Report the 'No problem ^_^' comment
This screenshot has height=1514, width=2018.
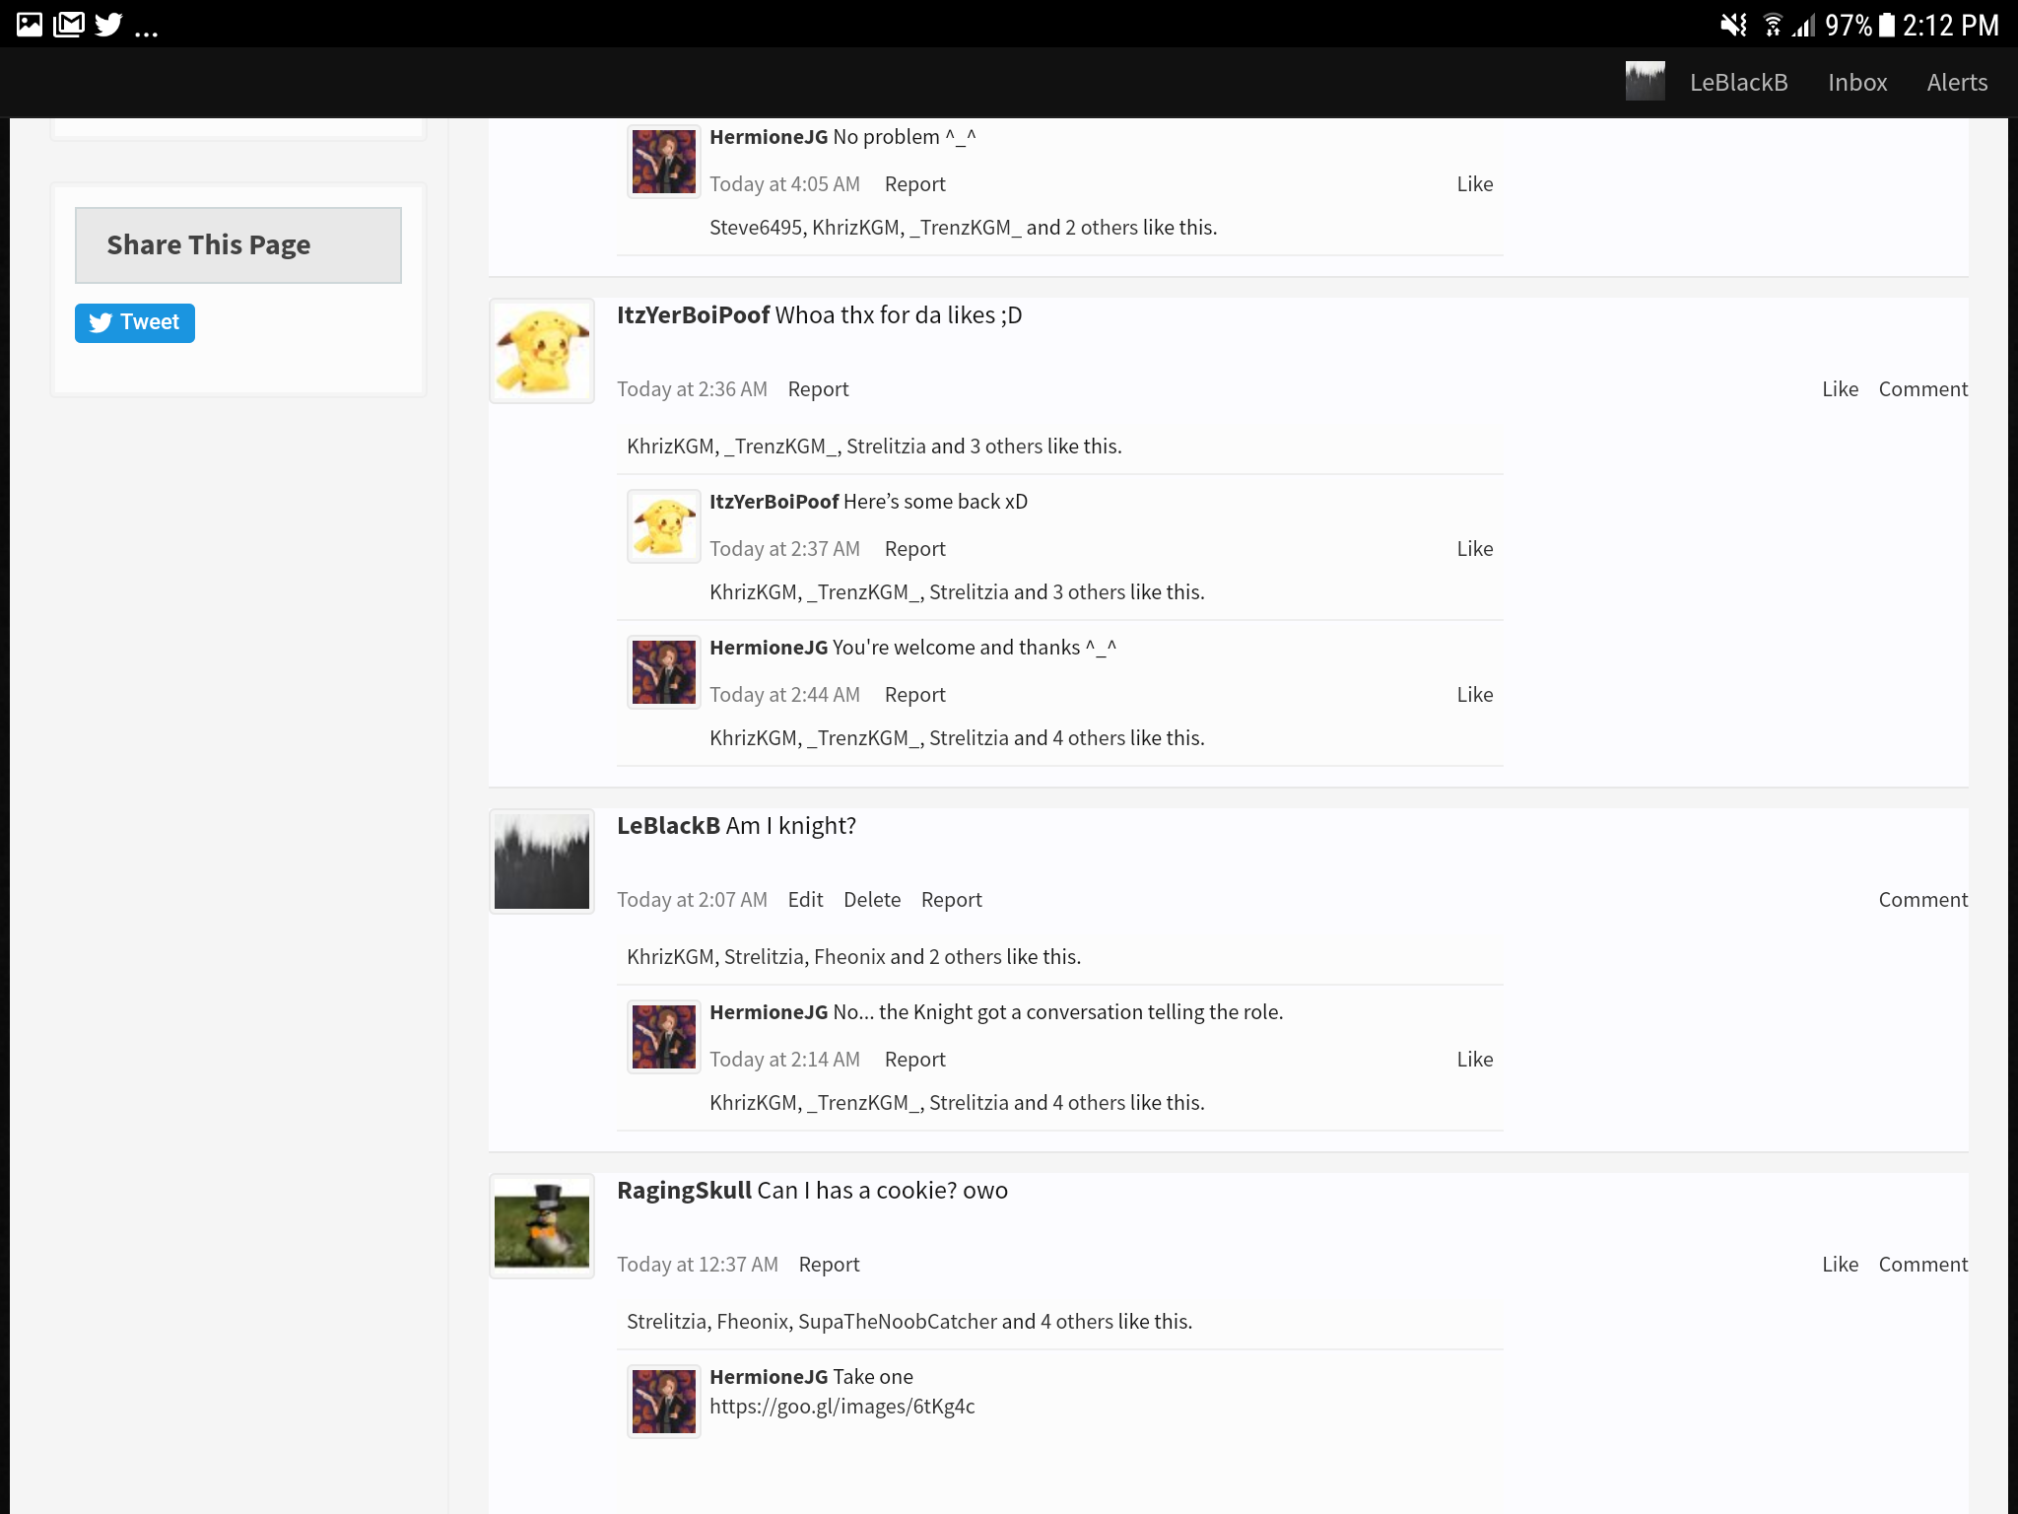pyautogui.click(x=914, y=184)
